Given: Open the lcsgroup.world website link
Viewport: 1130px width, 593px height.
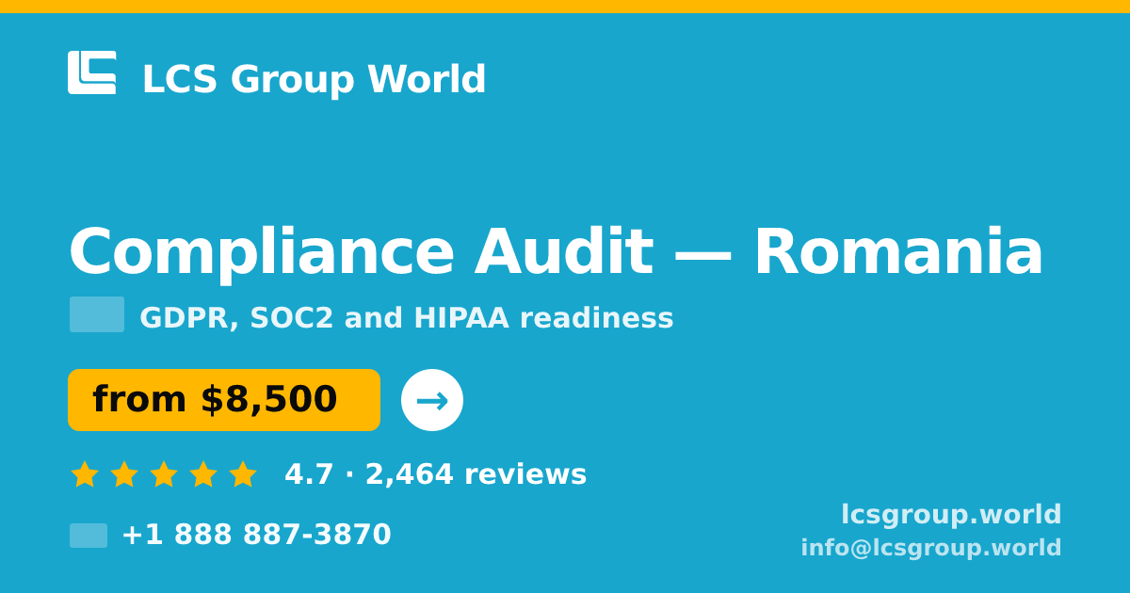Looking at the screenshot, I should pos(951,515).
